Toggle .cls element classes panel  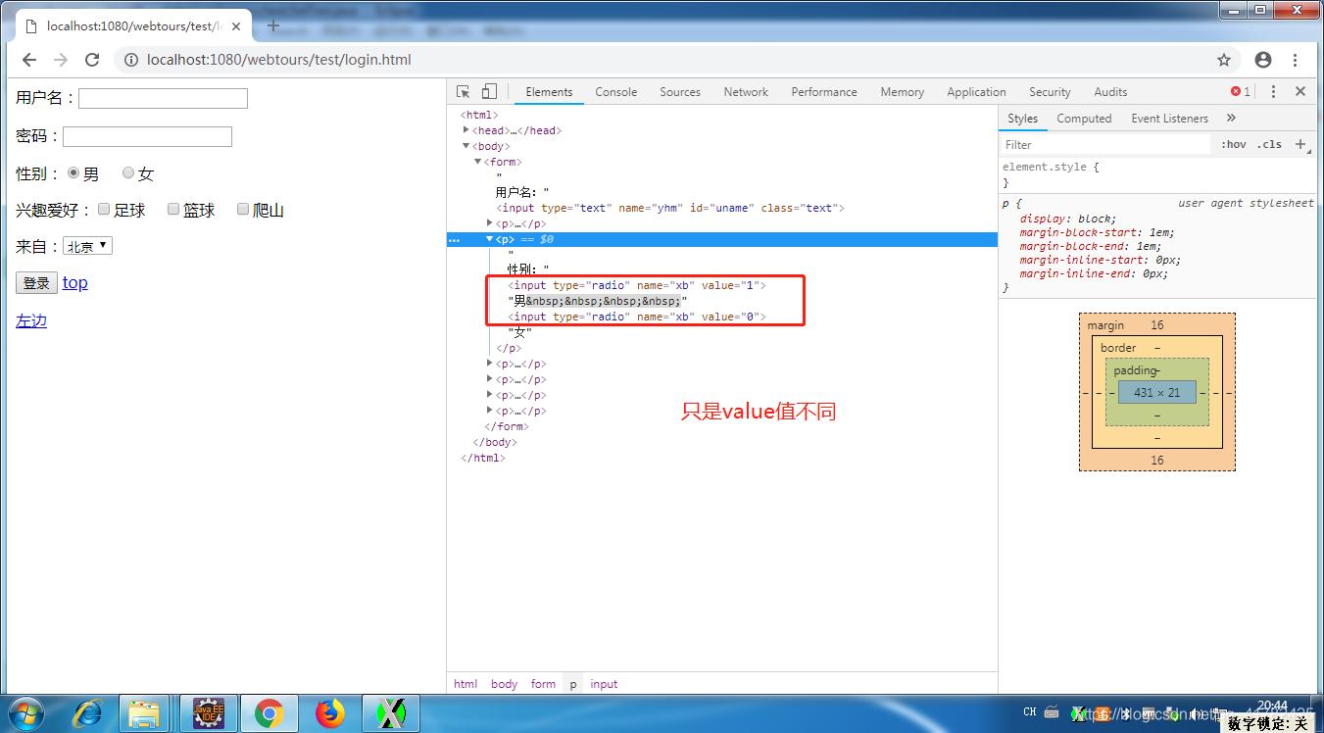click(1270, 144)
